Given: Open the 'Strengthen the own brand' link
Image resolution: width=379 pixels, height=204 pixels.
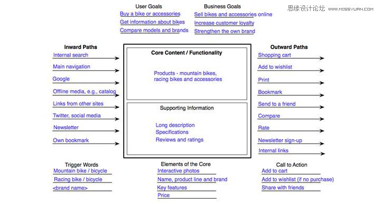Looking at the screenshot, I should pyautogui.click(x=225, y=31).
